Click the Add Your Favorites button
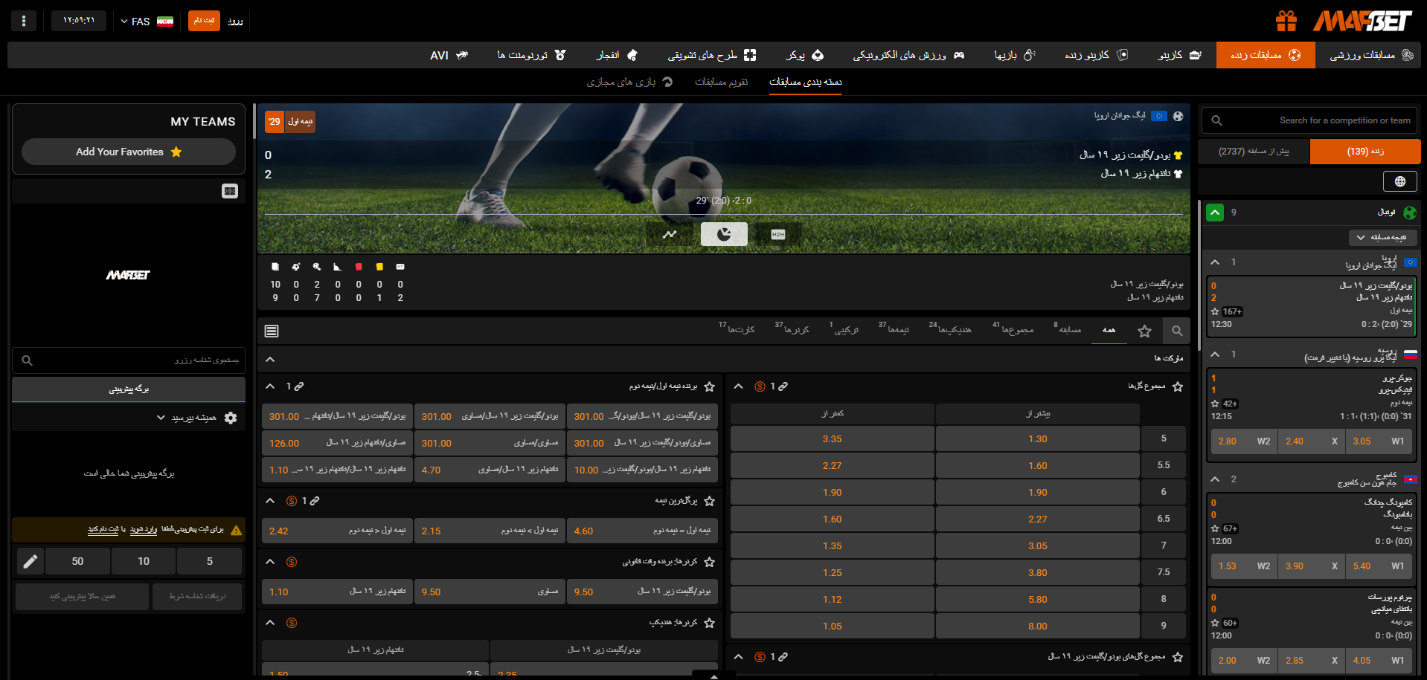The height and width of the screenshot is (680, 1427). click(x=129, y=152)
